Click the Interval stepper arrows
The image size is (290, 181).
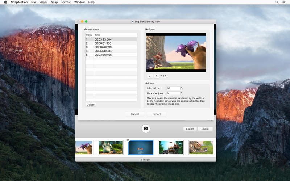[x=181, y=88]
